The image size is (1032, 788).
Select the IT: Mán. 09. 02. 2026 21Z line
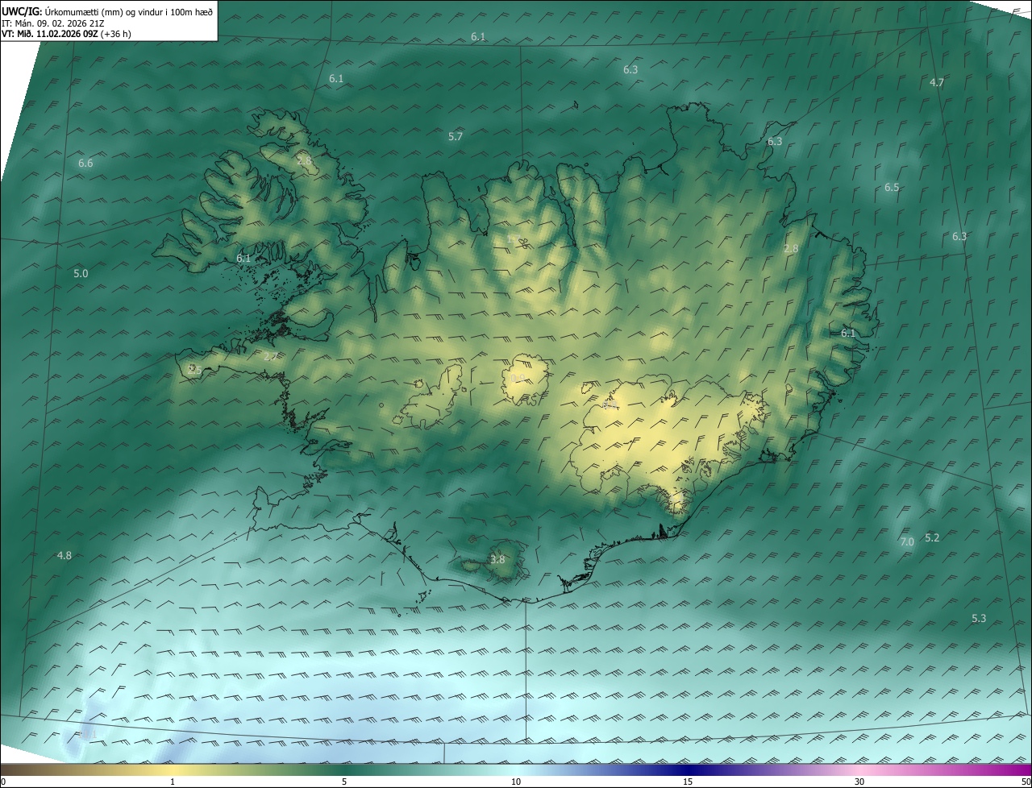coord(54,23)
